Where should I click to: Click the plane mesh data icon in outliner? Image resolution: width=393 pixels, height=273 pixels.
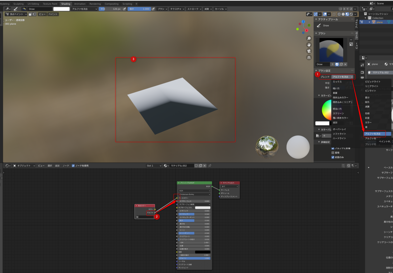[389, 22]
